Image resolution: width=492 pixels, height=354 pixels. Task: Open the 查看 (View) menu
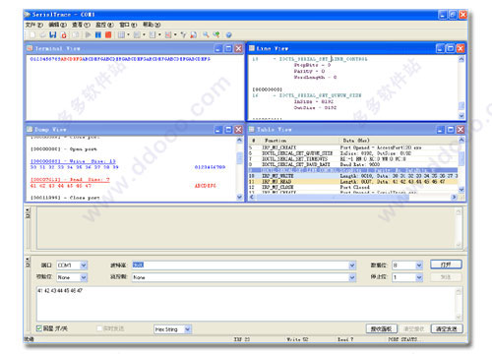tap(81, 25)
